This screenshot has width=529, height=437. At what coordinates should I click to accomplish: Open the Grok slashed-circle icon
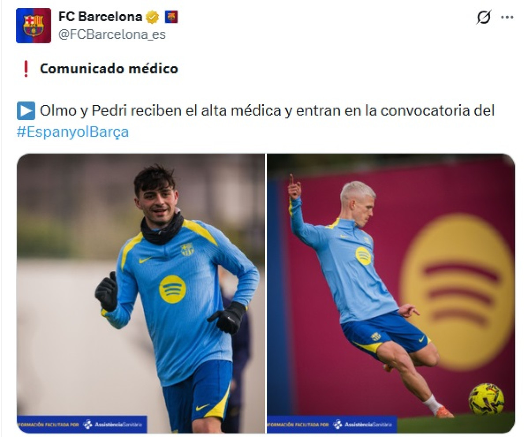click(484, 18)
